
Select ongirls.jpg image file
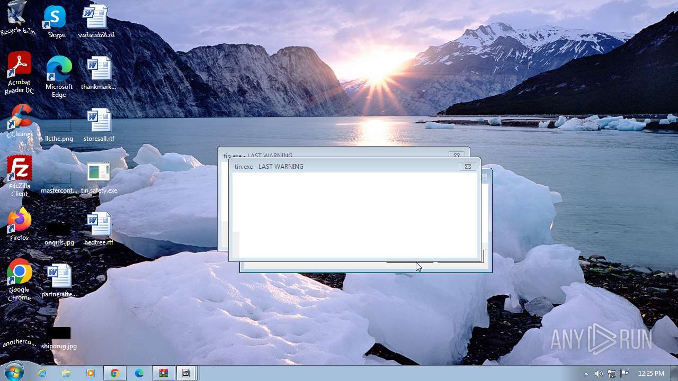(x=59, y=233)
